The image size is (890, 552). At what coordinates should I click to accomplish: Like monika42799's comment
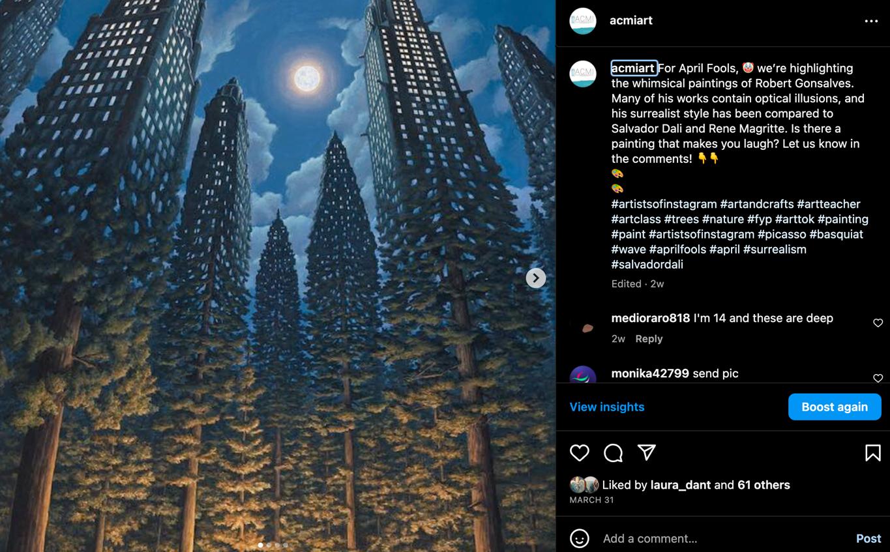pyautogui.click(x=878, y=378)
